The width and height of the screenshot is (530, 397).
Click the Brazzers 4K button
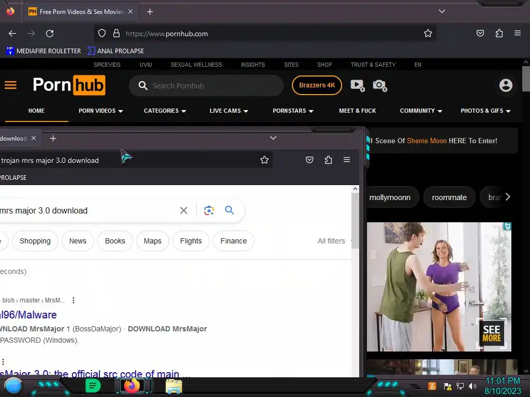click(x=317, y=85)
